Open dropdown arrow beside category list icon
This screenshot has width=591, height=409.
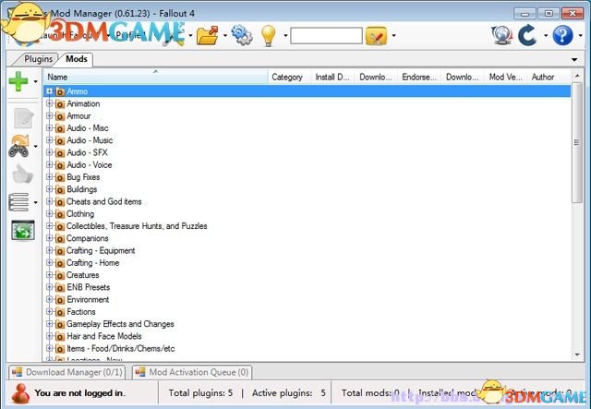[35, 202]
